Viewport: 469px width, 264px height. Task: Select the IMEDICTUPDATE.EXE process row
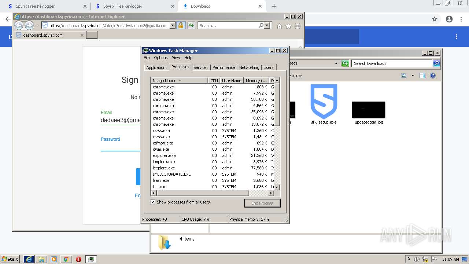[x=213, y=174]
